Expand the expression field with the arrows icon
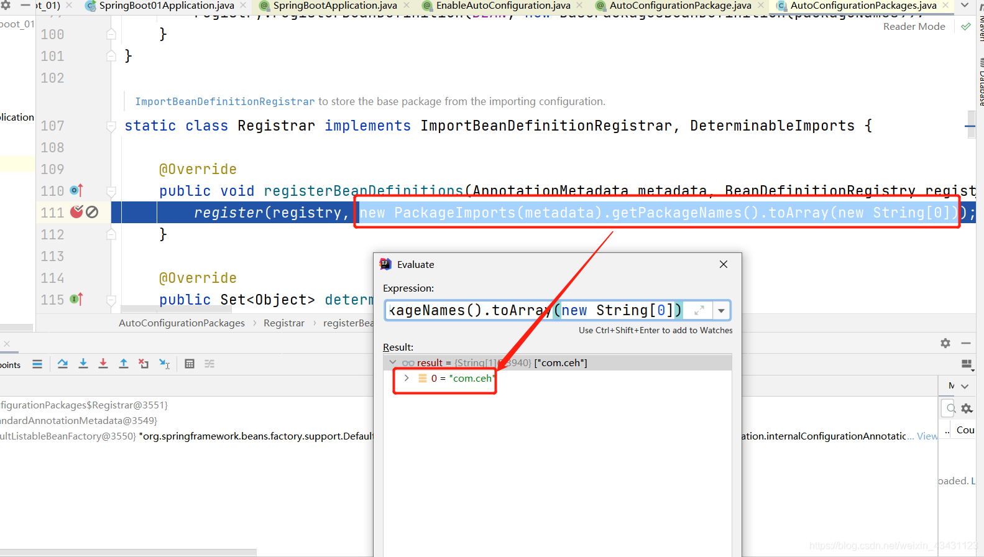 [699, 310]
